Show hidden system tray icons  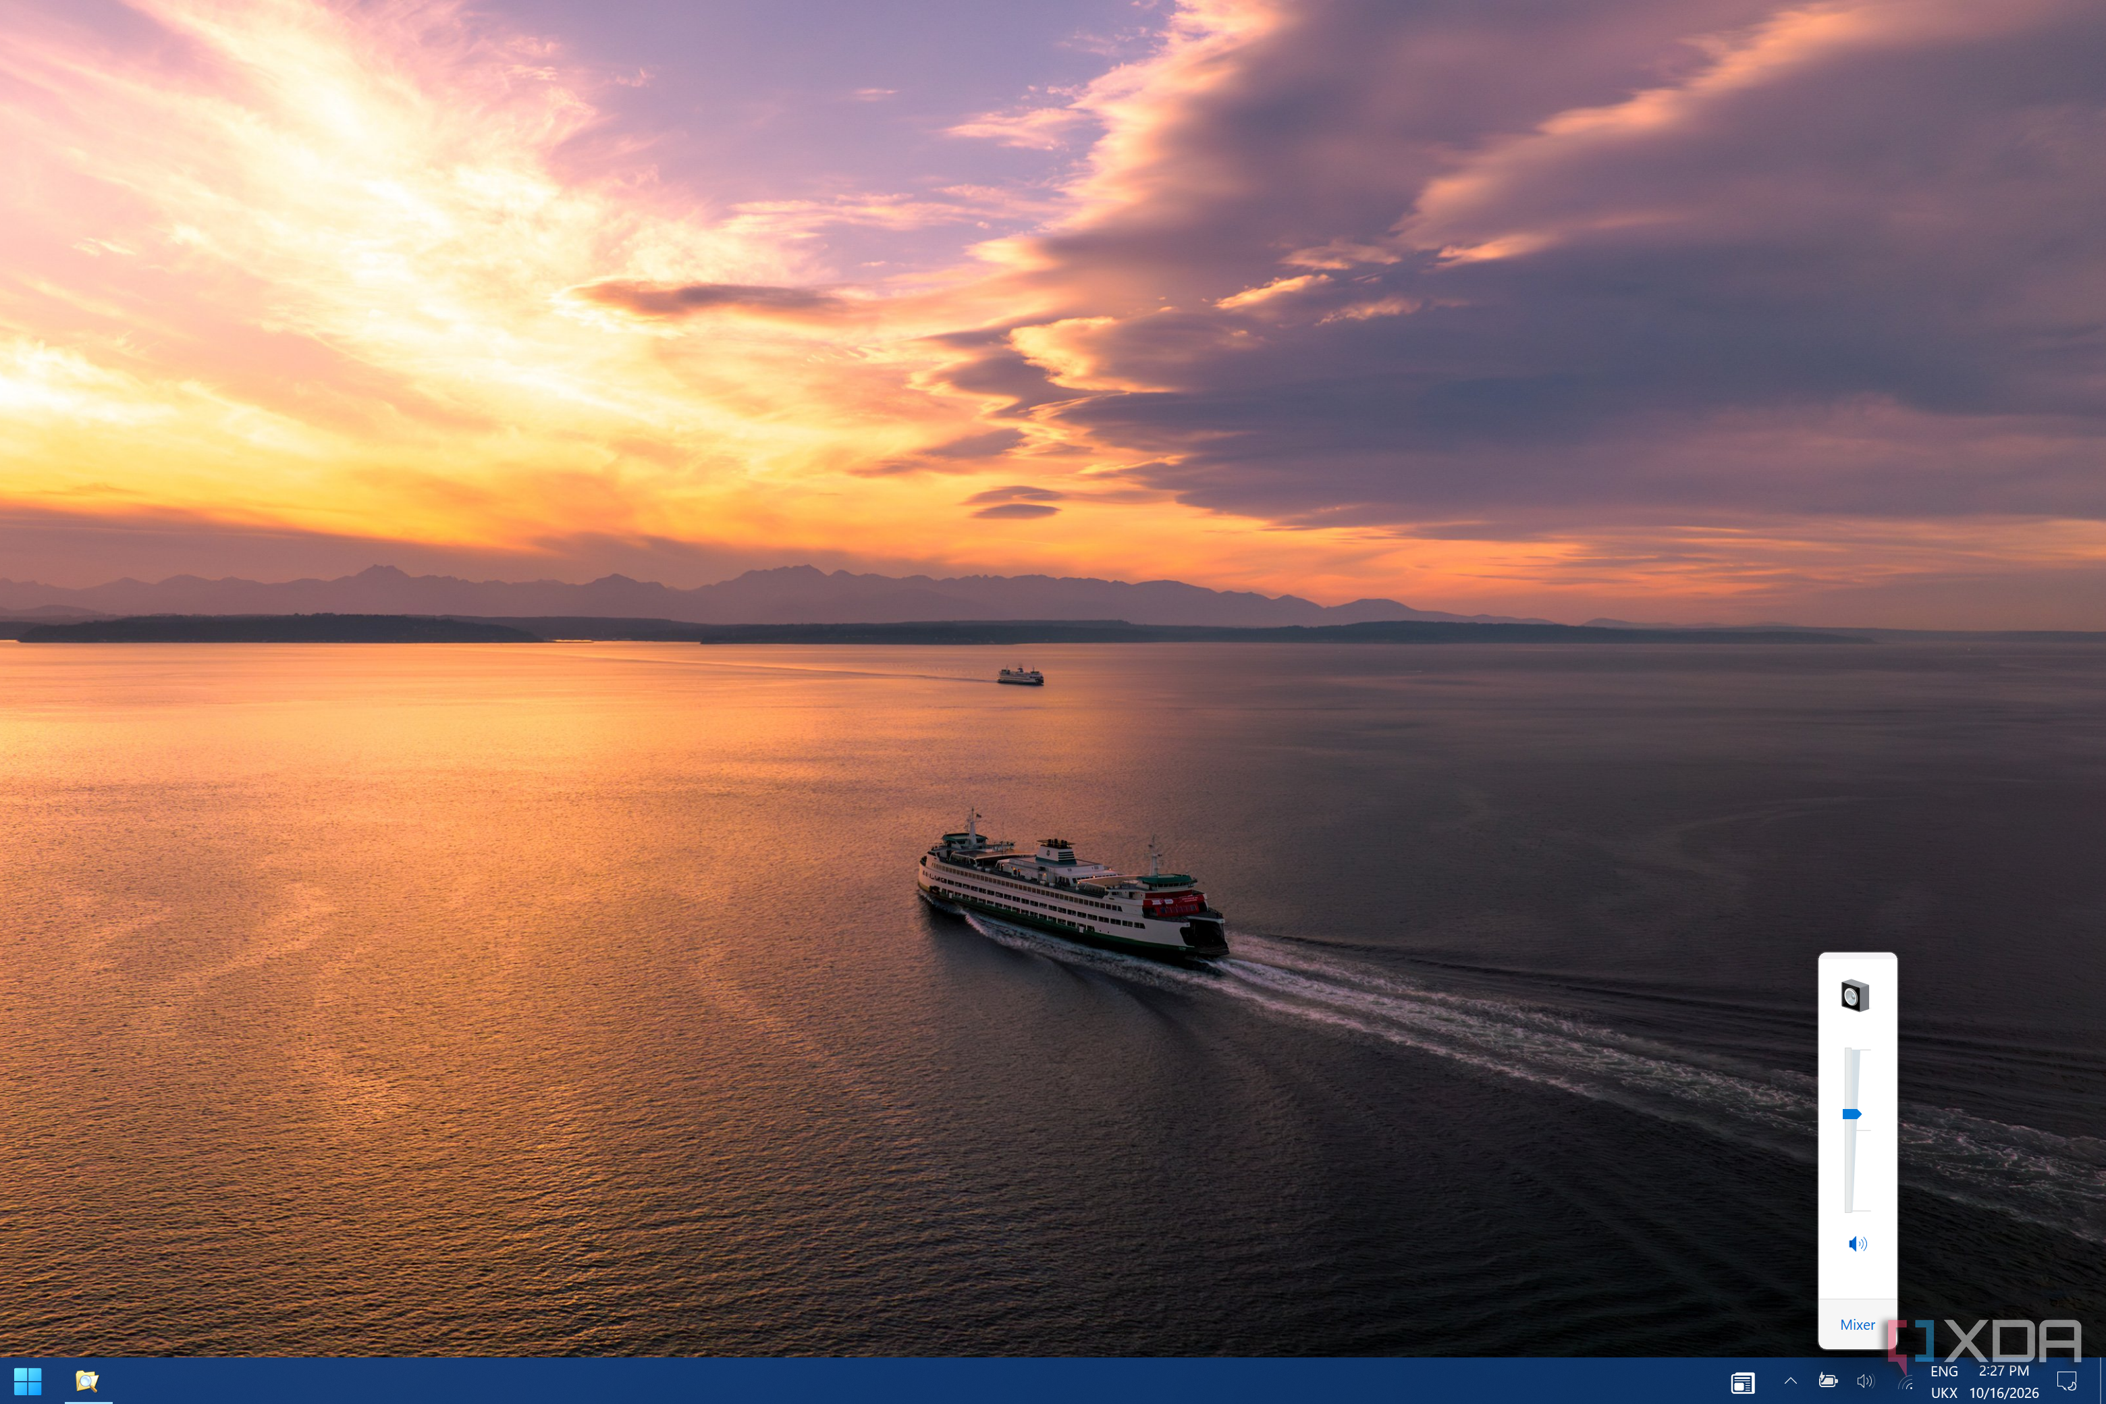tap(1791, 1382)
